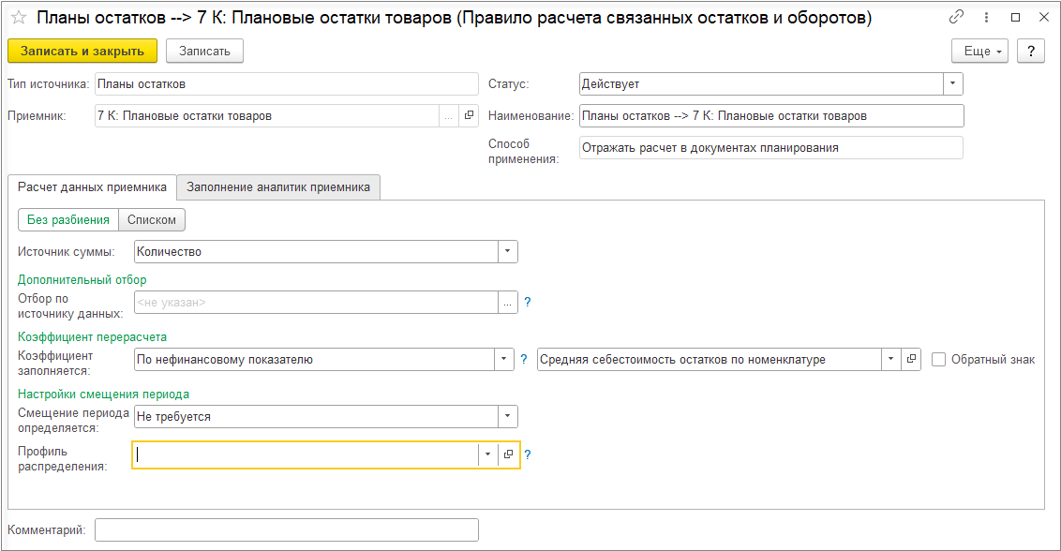The width and height of the screenshot is (1061, 551).
Task: Click ellipsis button next to Приемник field
Action: 448,116
